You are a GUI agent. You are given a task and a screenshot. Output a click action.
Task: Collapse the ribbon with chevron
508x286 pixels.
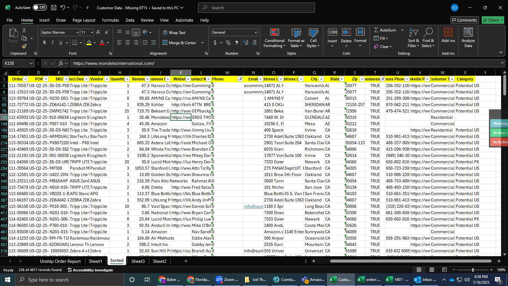[x=501, y=52]
